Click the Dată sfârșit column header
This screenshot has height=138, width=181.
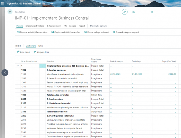click(136, 61)
